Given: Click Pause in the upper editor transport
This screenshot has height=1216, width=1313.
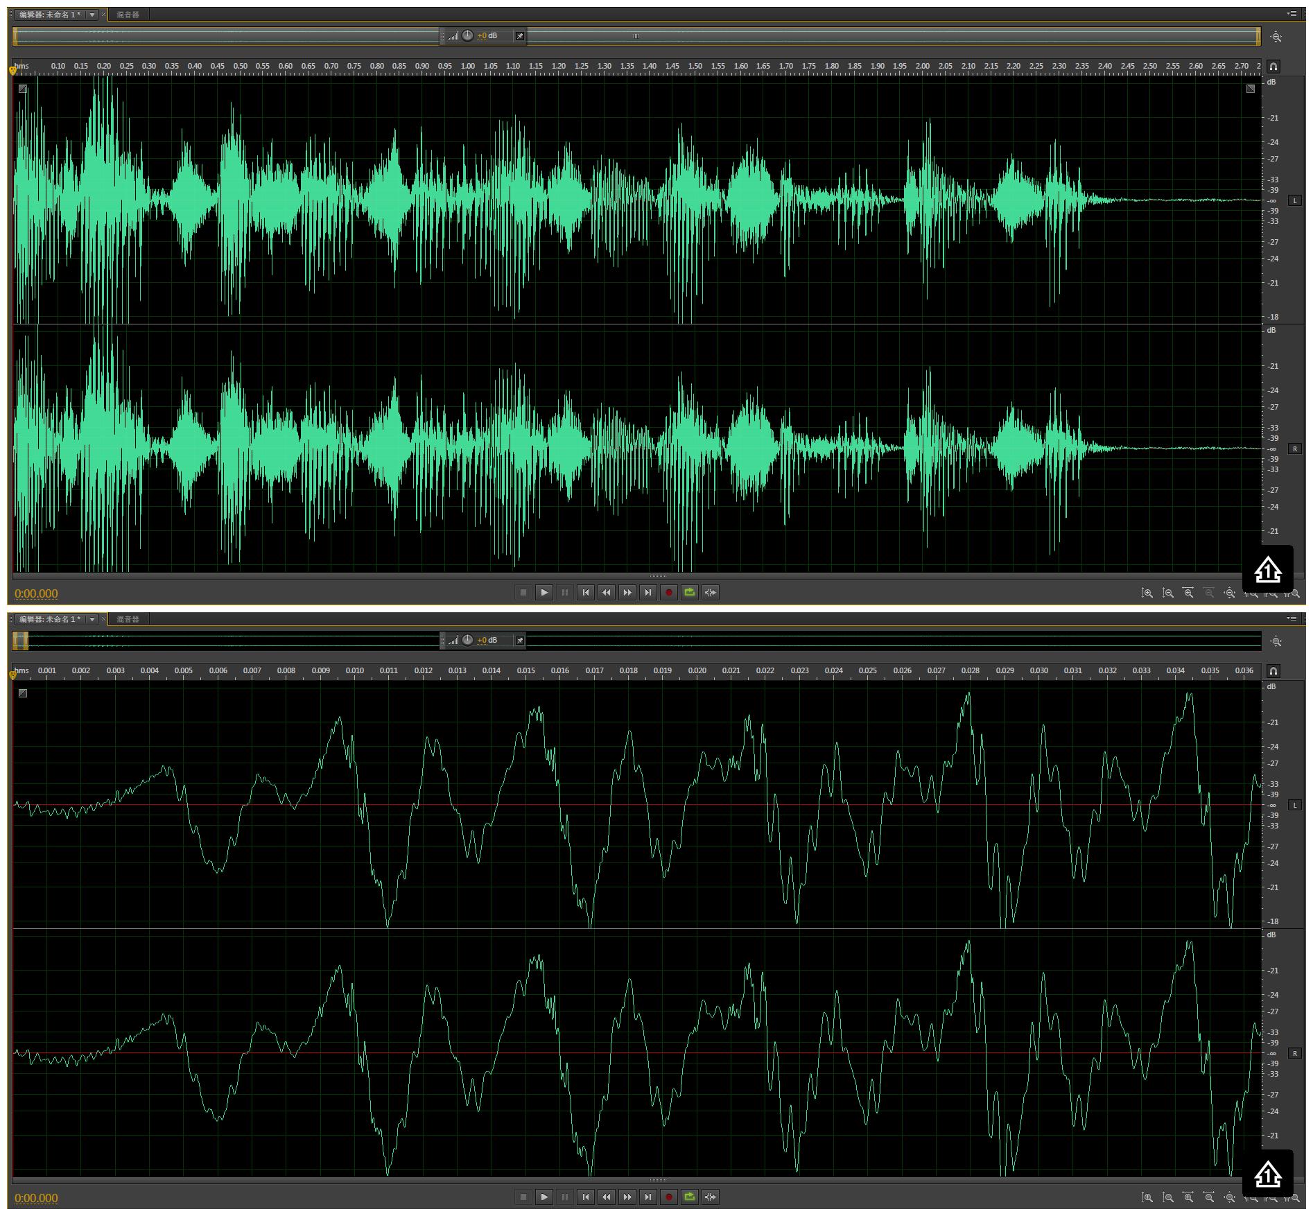Looking at the screenshot, I should tap(565, 592).
